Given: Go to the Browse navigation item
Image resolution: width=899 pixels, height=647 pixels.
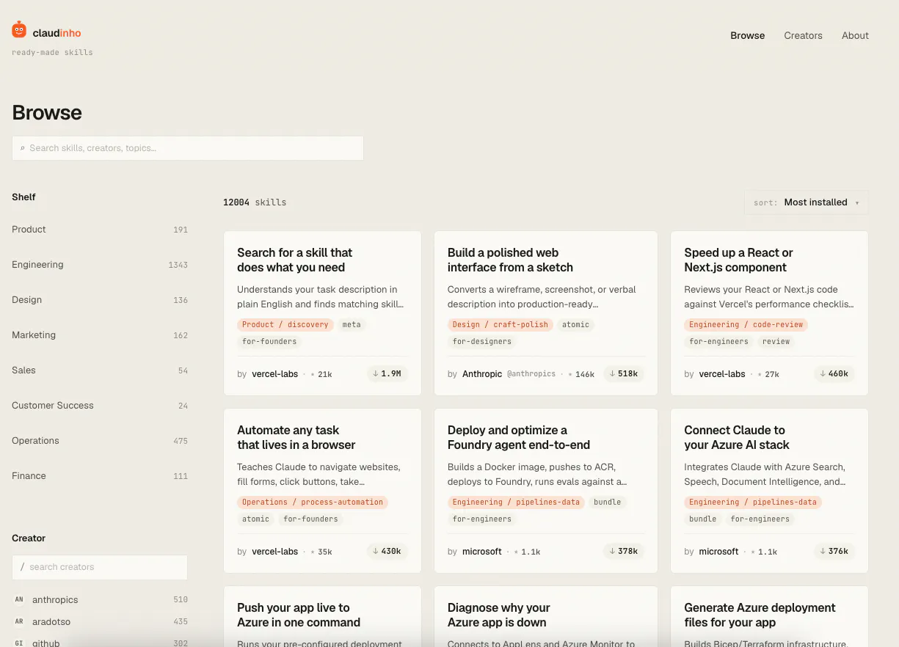Looking at the screenshot, I should coord(747,35).
